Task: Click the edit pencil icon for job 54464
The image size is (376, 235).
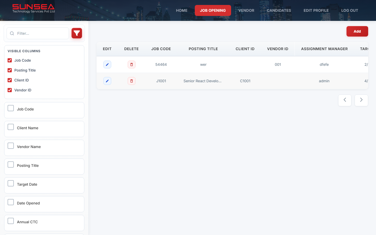Action: pos(107,64)
